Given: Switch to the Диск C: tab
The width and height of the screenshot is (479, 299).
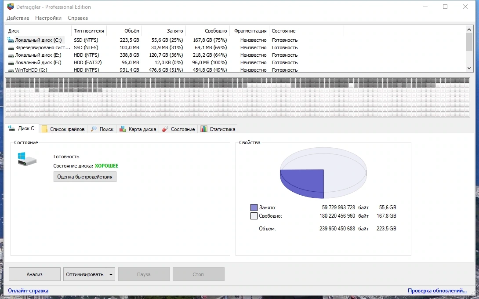Looking at the screenshot, I should point(22,128).
